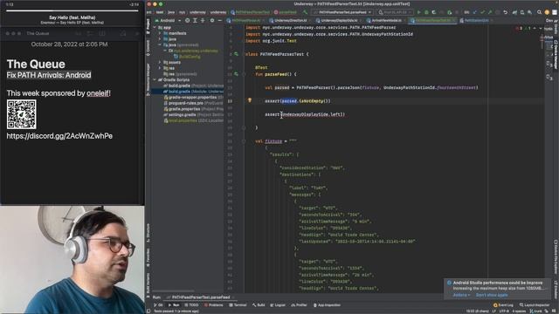Image resolution: width=559 pixels, height=314 pixels.
Task: Expand the assets folder
Action: tap(160, 62)
